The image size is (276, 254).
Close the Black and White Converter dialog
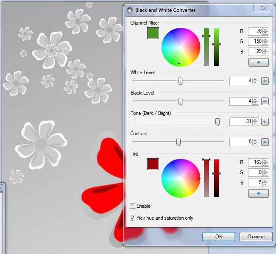point(263,8)
